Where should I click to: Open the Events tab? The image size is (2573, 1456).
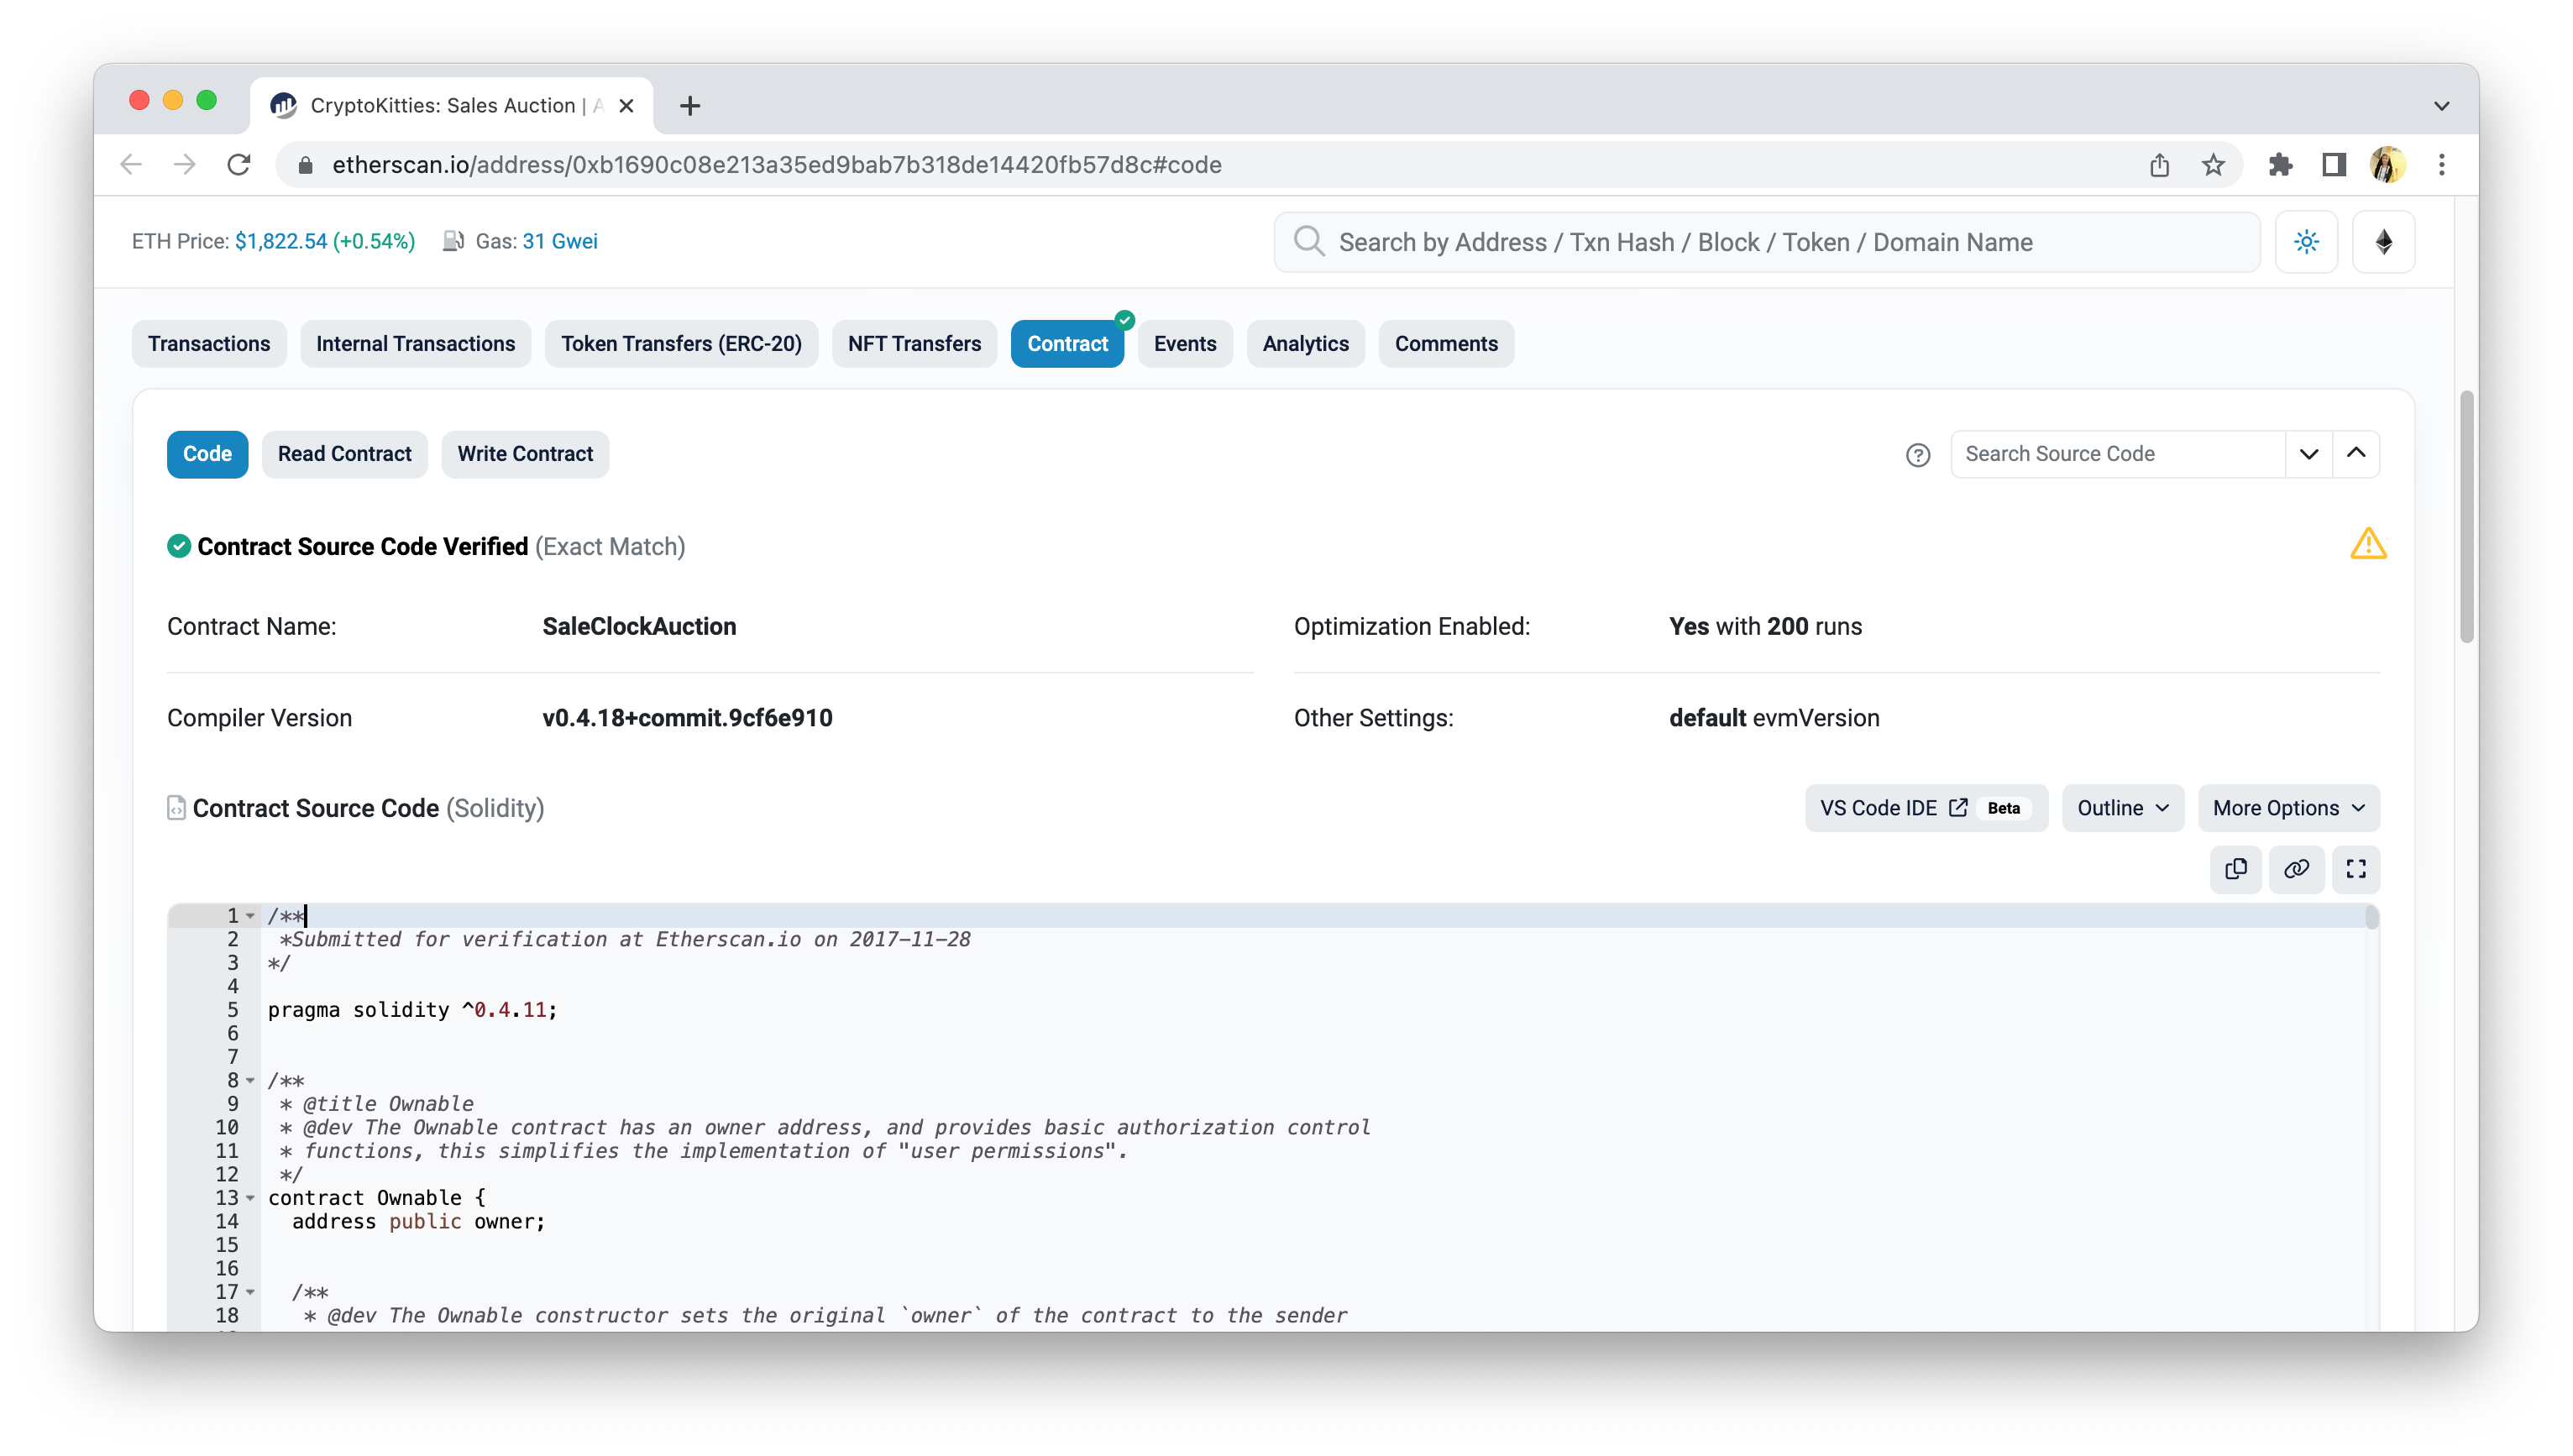[1185, 344]
